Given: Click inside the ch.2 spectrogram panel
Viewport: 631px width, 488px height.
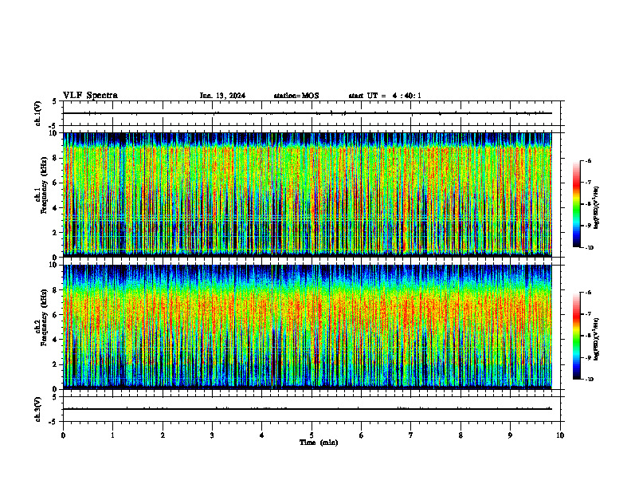Looking at the screenshot, I should [308, 327].
